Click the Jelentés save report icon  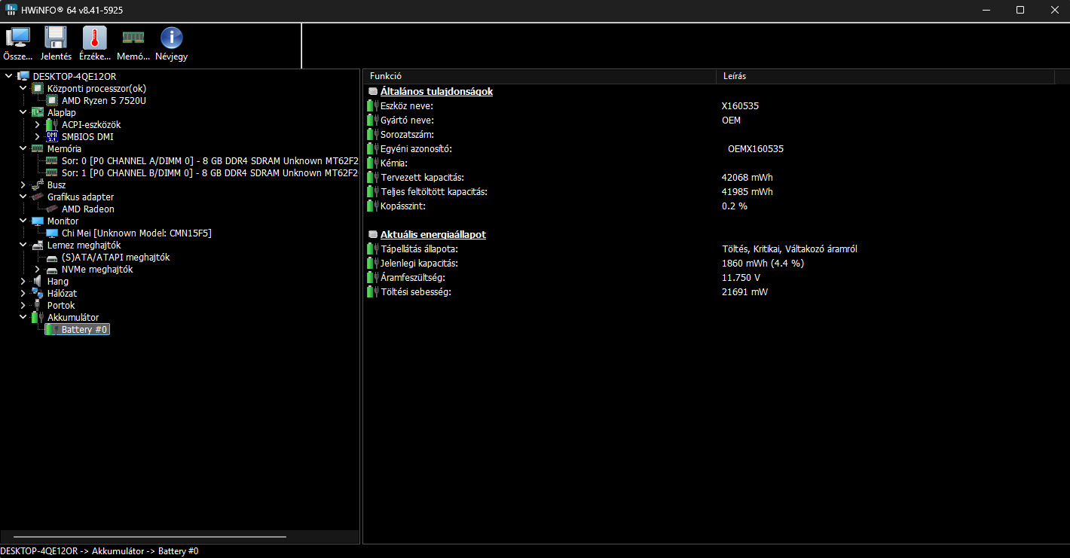tap(56, 38)
